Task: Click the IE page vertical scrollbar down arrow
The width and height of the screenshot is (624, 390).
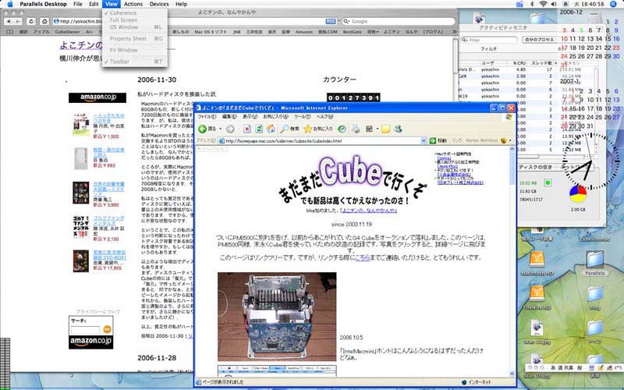Action: coord(512,374)
